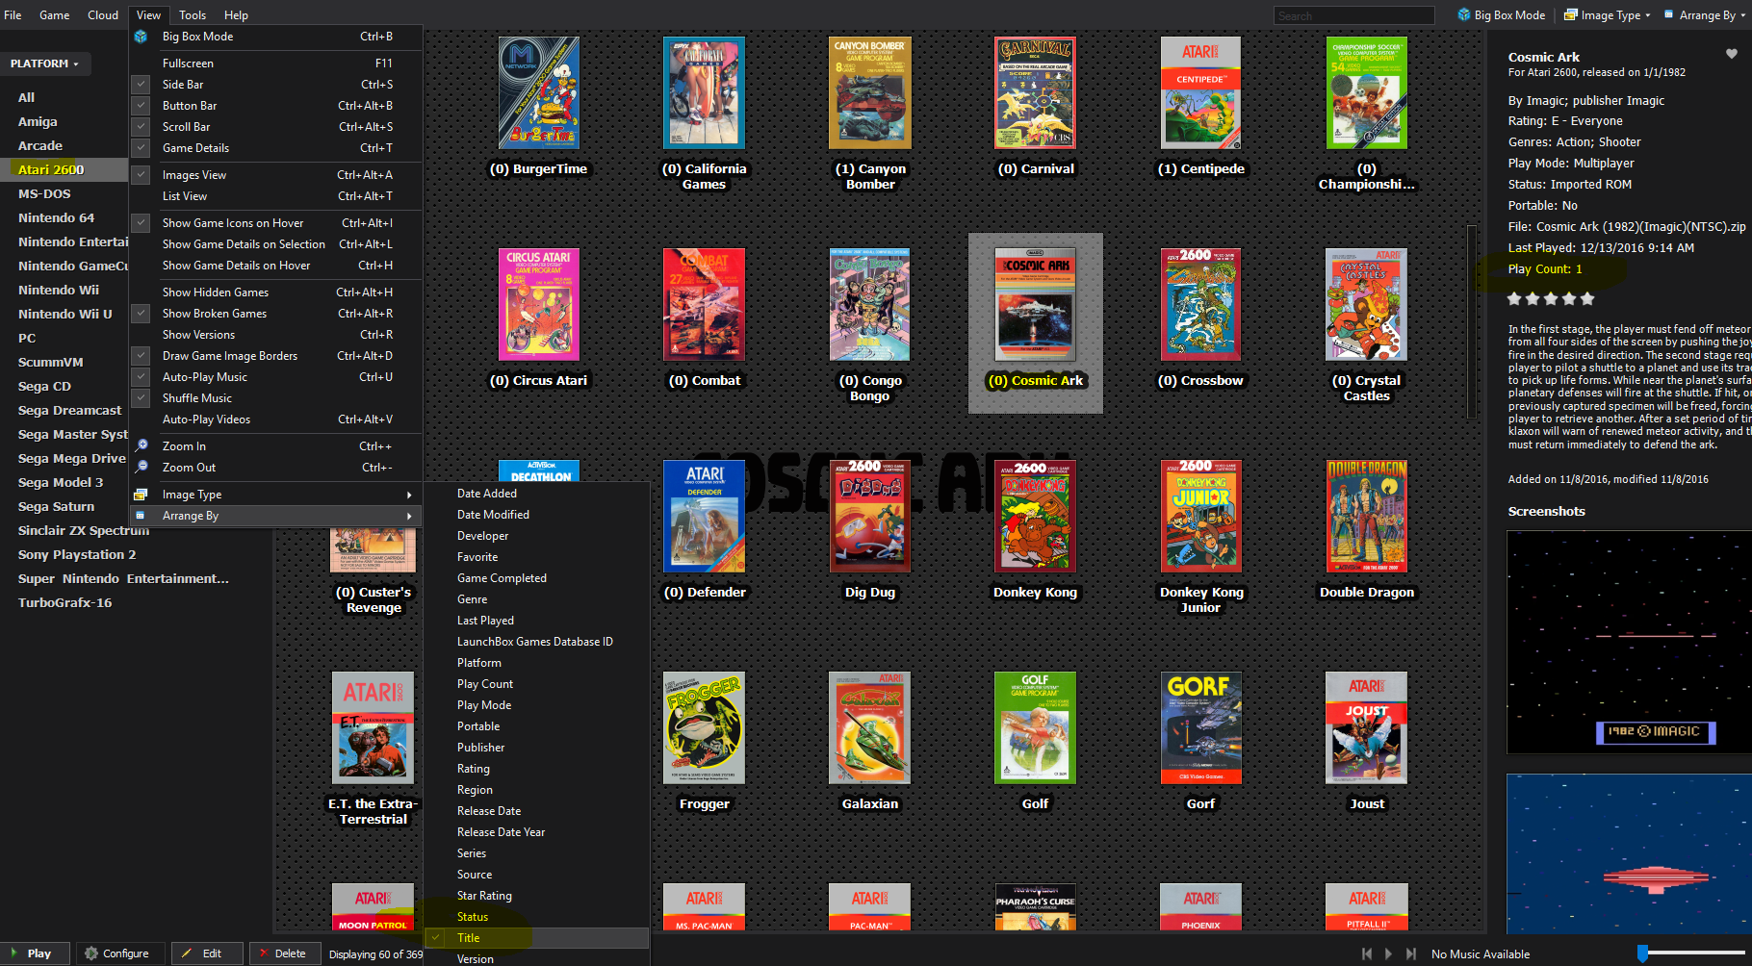Choose Fullscreen from the View menu
This screenshot has width=1752, height=966.
tap(277, 64)
